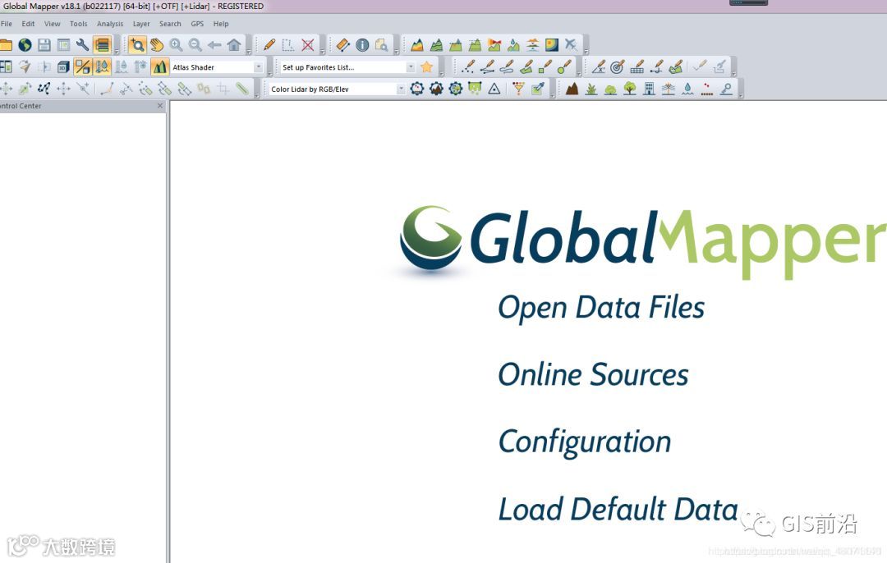
Task: Click the high vegetation tree icon
Action: tap(630, 89)
